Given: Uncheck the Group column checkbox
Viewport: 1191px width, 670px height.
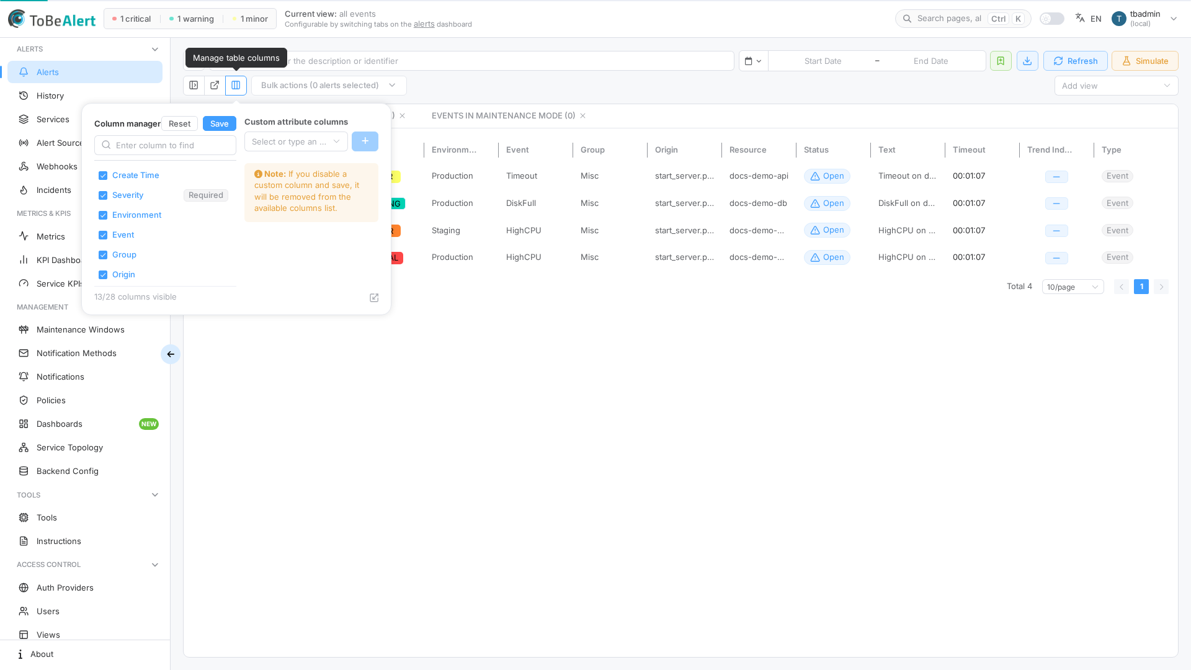Looking at the screenshot, I should pyautogui.click(x=103, y=255).
